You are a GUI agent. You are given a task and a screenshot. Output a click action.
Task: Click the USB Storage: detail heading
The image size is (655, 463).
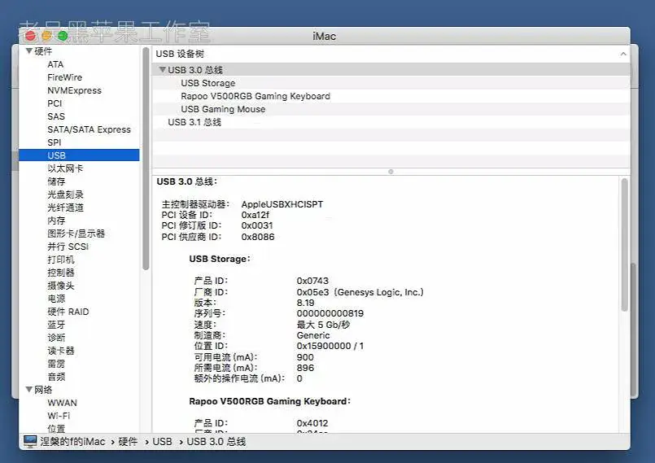click(x=220, y=259)
